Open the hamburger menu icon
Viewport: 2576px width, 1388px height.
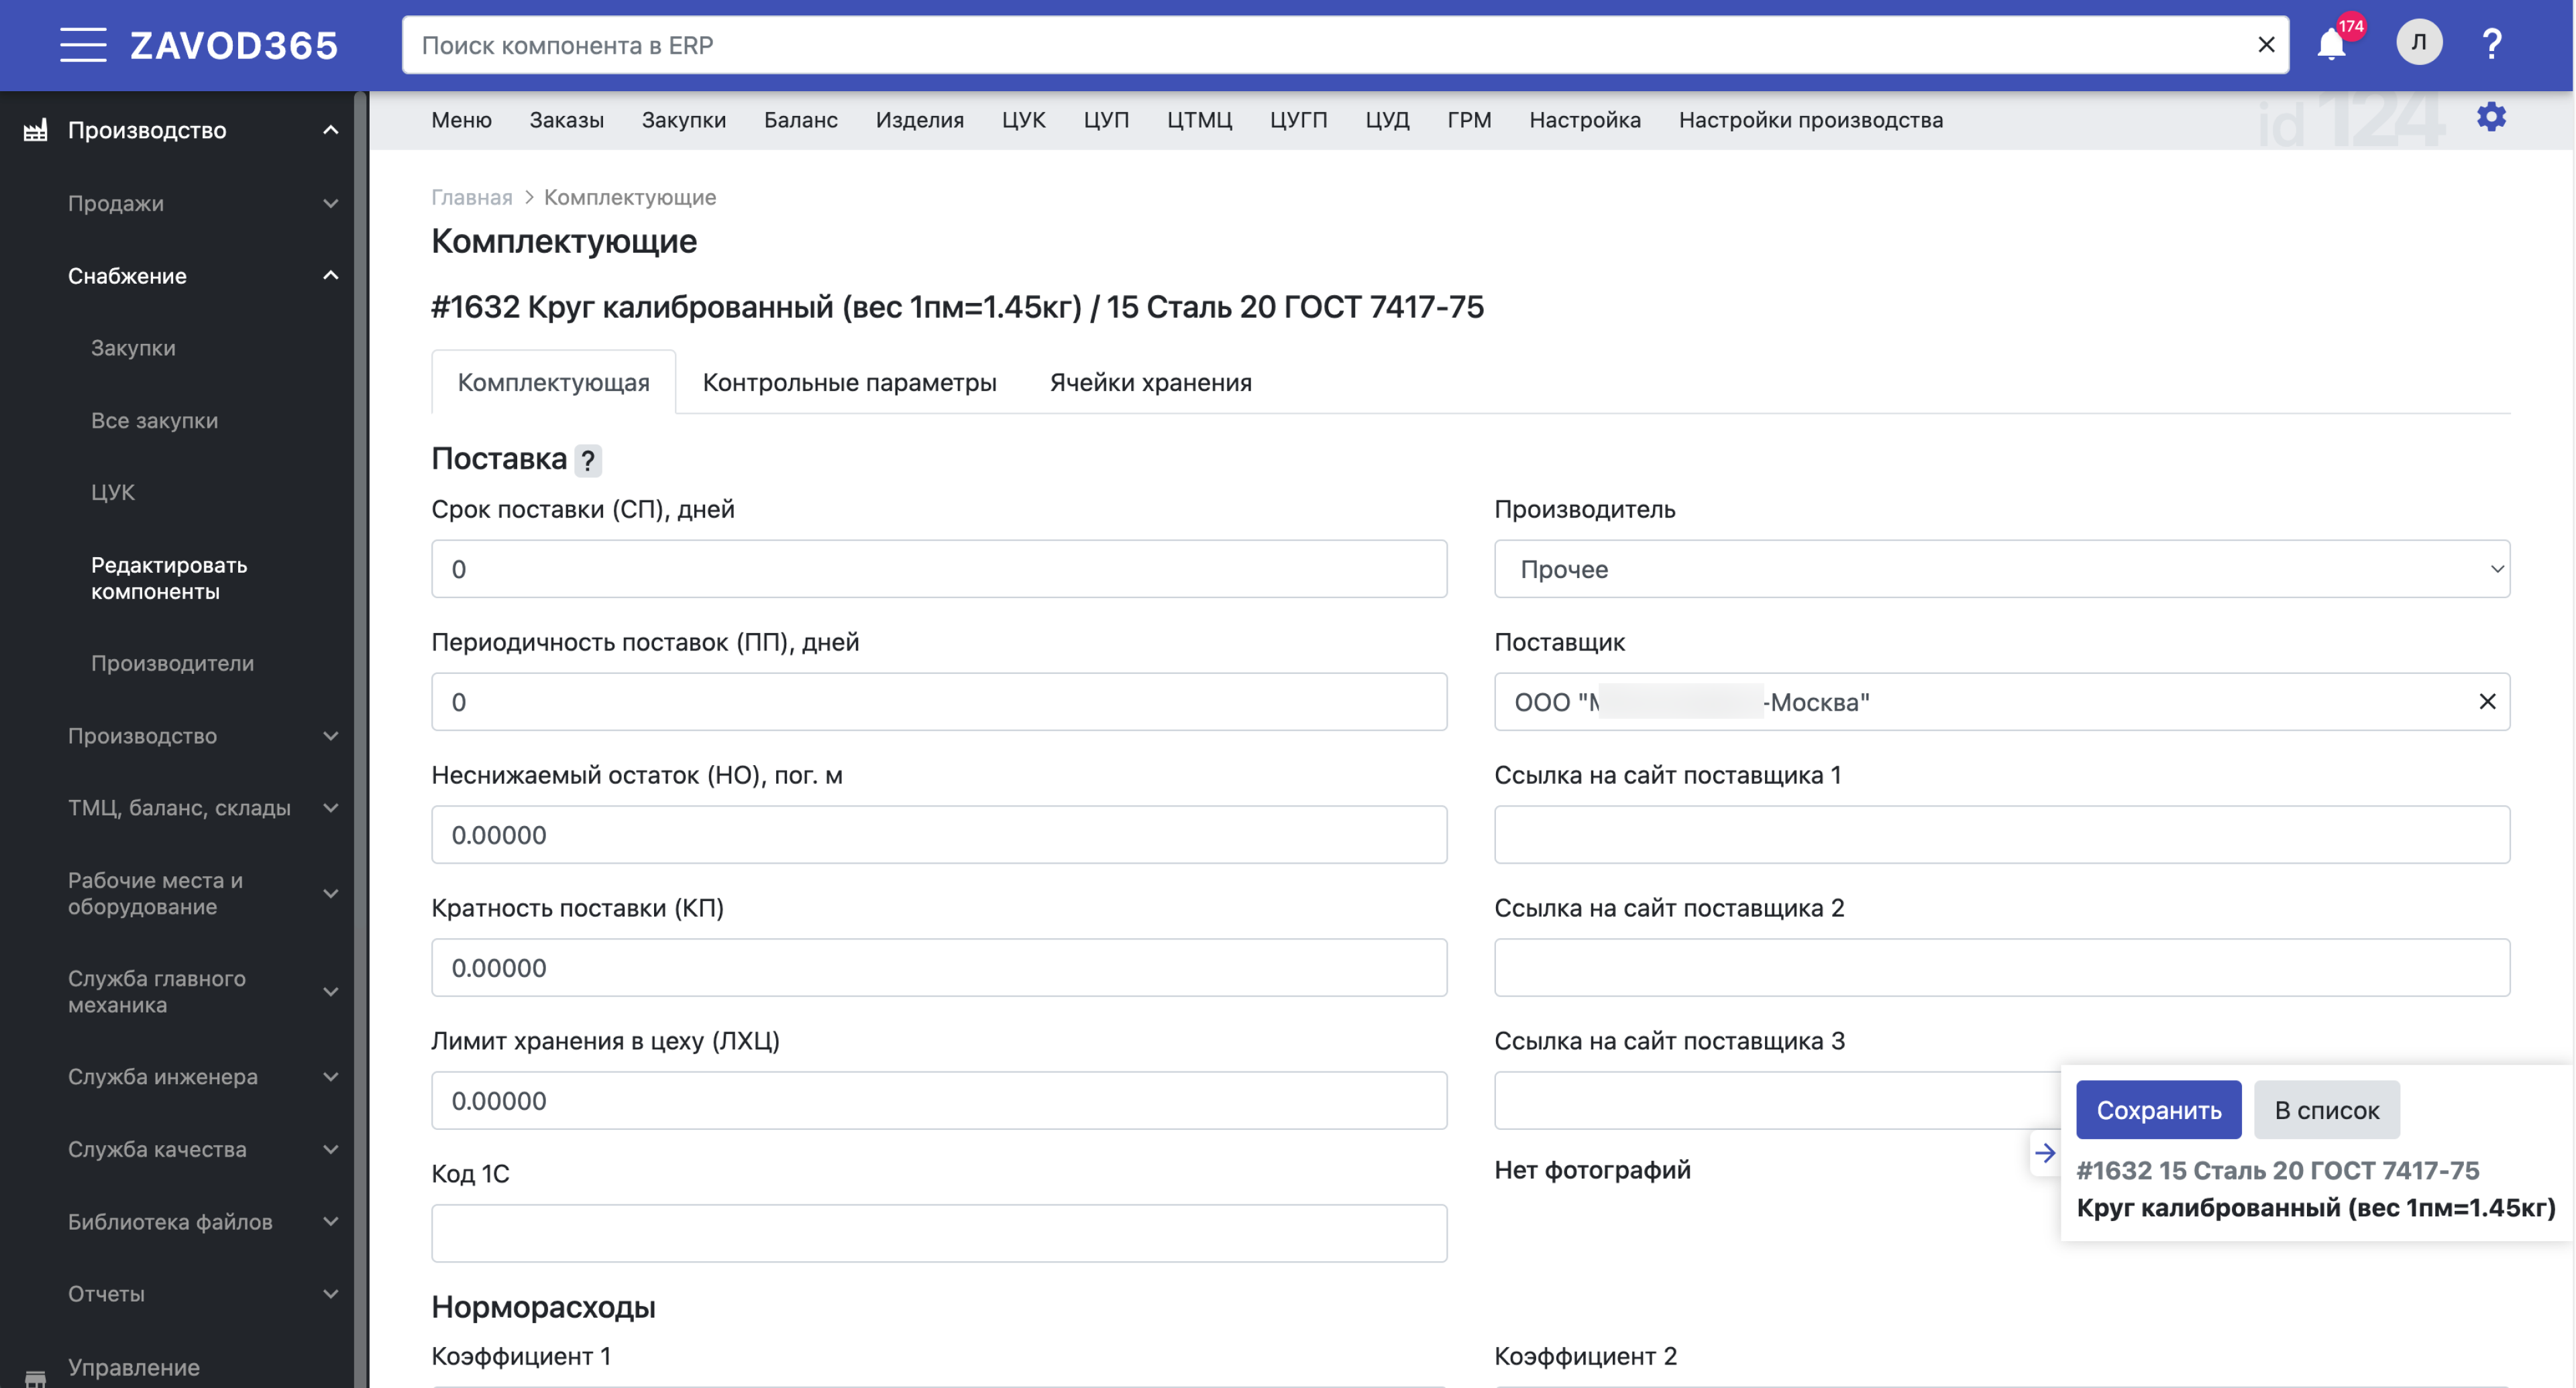[82, 45]
